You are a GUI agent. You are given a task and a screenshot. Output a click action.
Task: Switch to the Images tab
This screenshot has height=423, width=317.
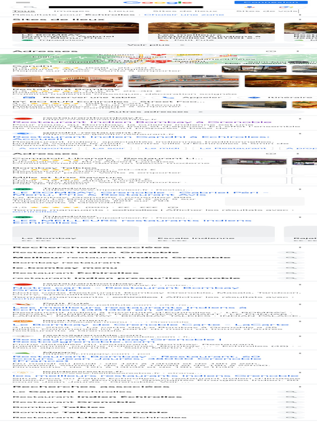point(72,11)
